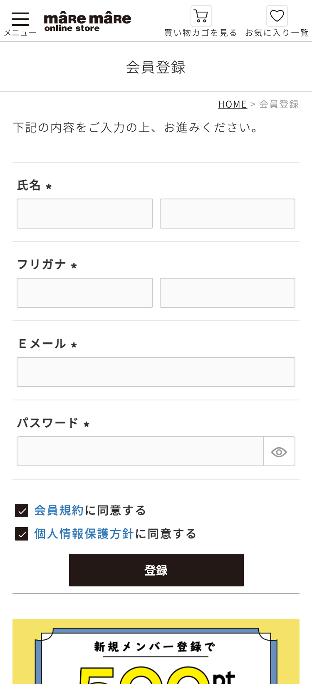312x684 pixels.
Task: Click the first 氏名 name field
Action: [x=85, y=214]
